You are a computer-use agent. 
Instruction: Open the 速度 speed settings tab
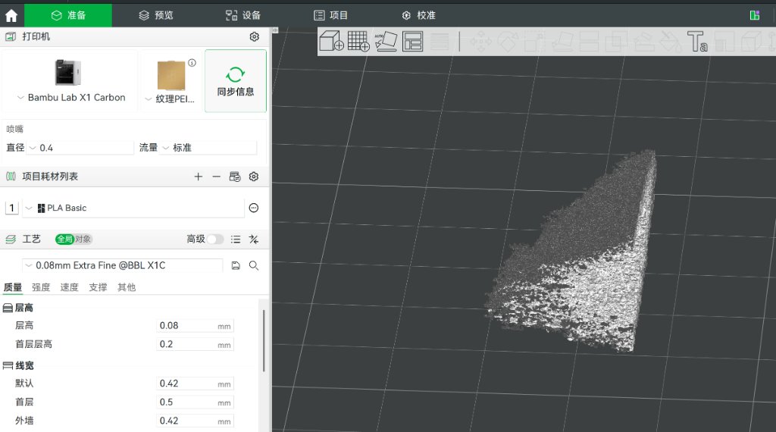pyautogui.click(x=69, y=287)
